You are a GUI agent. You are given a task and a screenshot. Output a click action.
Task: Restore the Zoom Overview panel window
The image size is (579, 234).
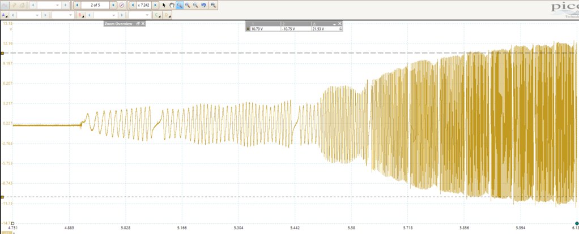[x=138, y=24]
